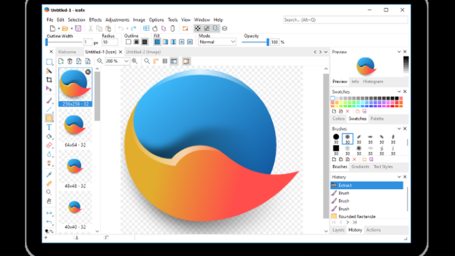Open the 200% zoom level dropdown
455x256 pixels.
point(117,61)
